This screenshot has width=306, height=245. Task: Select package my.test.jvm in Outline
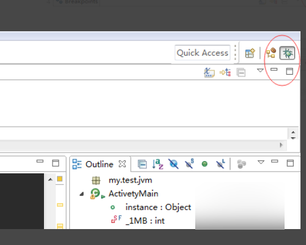click(x=130, y=180)
